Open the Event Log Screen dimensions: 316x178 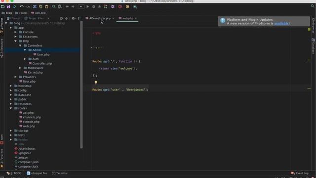300,173
